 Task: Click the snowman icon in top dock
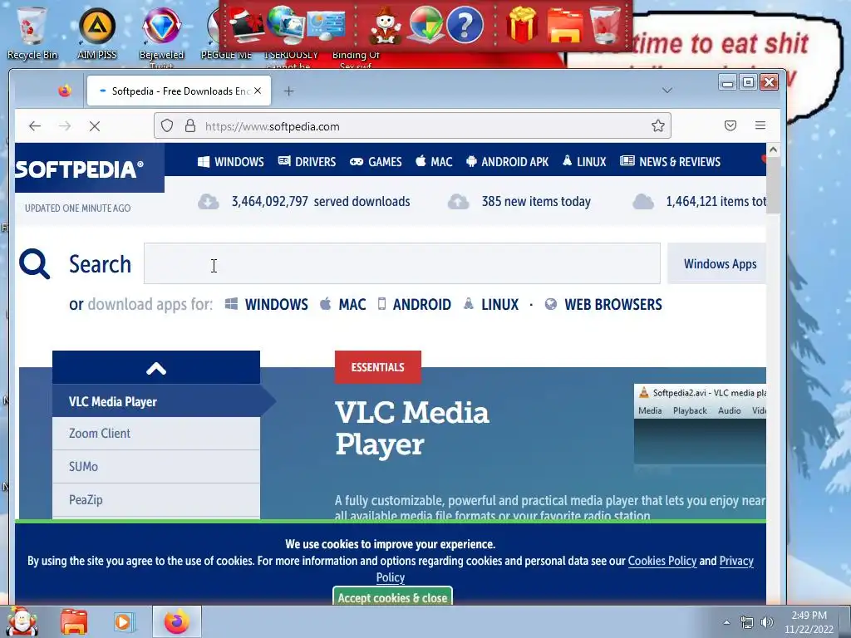click(x=386, y=26)
